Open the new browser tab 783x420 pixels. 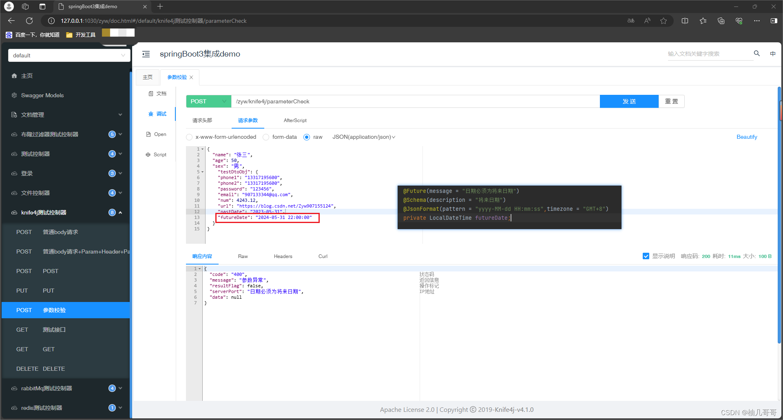160,7
